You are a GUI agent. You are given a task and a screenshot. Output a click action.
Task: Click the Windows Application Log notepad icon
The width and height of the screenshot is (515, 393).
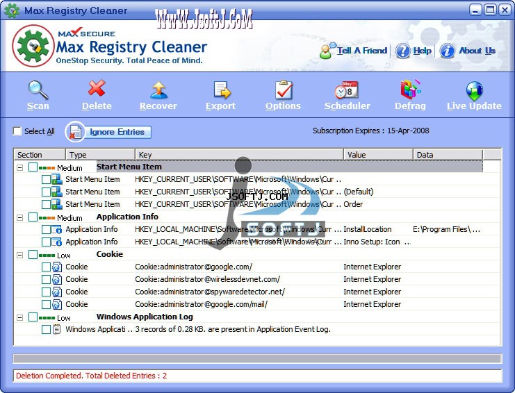coord(56,329)
